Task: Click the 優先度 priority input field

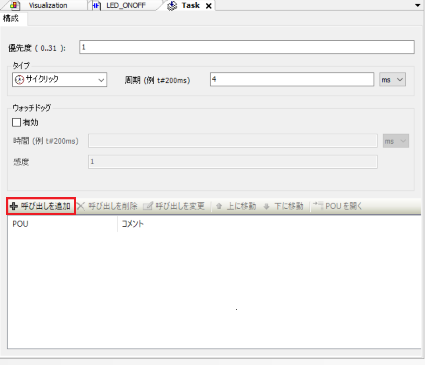Action: [247, 47]
